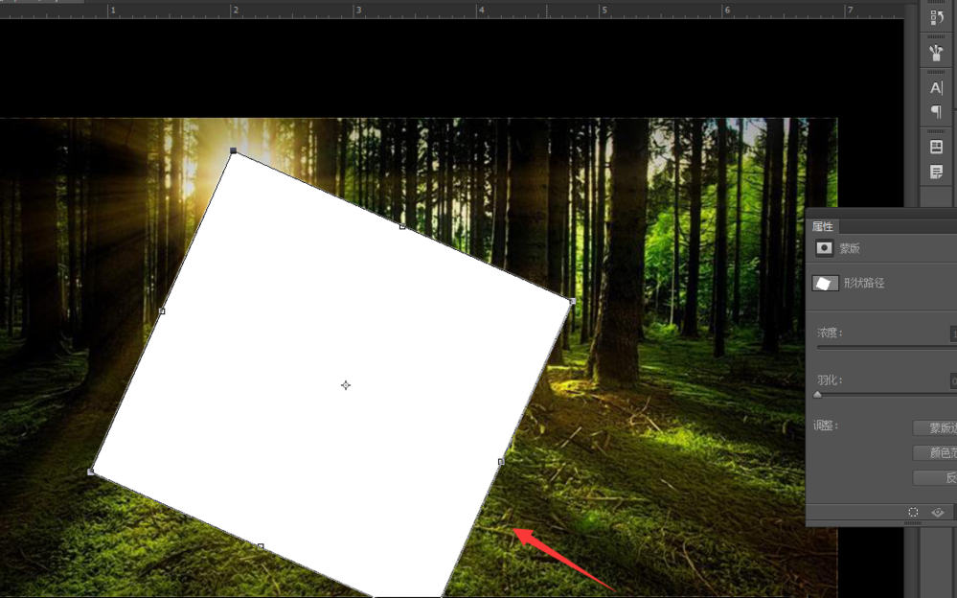Viewport: 957px width, 598px height.
Task: Open the Properties panel dock icon
Action: (x=936, y=147)
